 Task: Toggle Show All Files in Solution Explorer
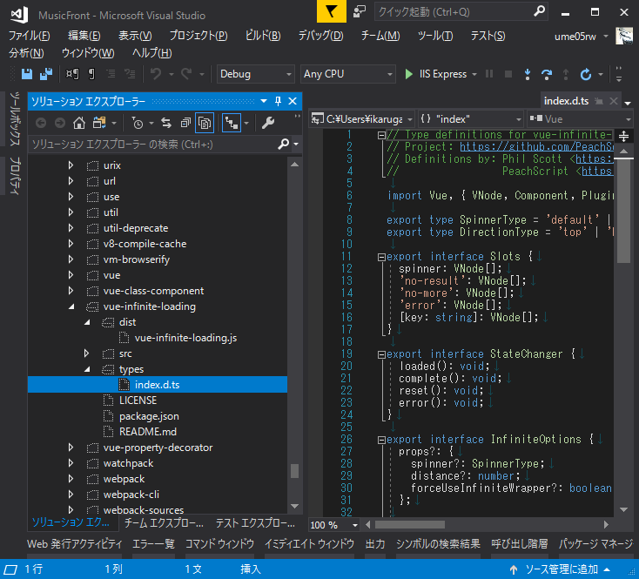(x=205, y=123)
